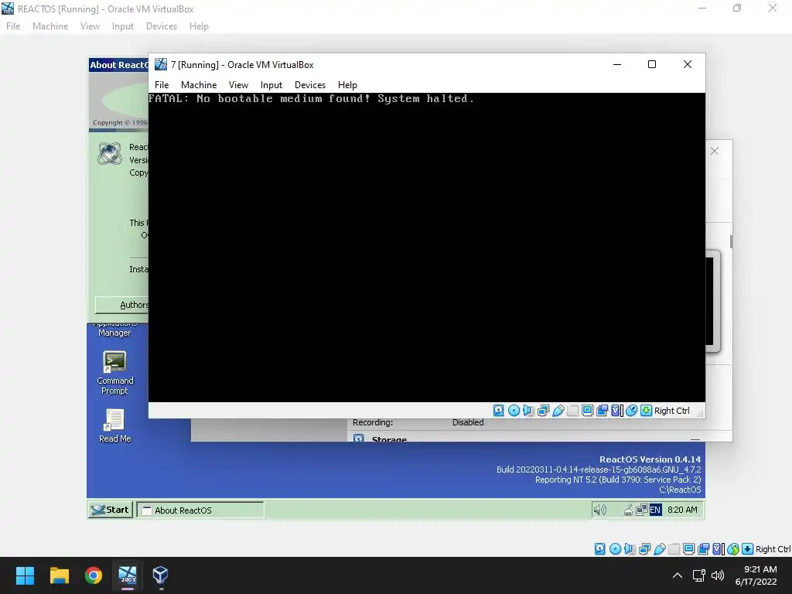792x594 pixels.
Task: Open View menu in REACTOS VM window
Action: point(90,26)
